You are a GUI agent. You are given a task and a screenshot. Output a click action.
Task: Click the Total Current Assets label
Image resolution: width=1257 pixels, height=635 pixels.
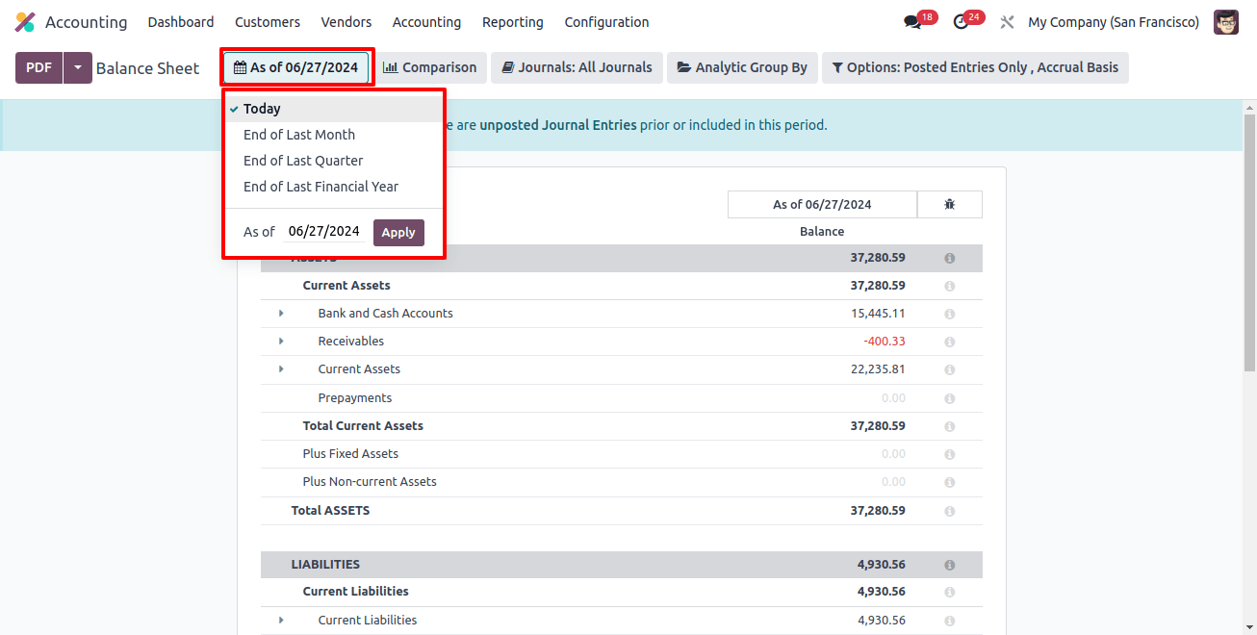pos(363,426)
